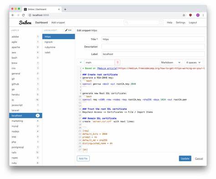Focus the Title input field
This screenshot has height=179, width=216.
[x=153, y=39]
